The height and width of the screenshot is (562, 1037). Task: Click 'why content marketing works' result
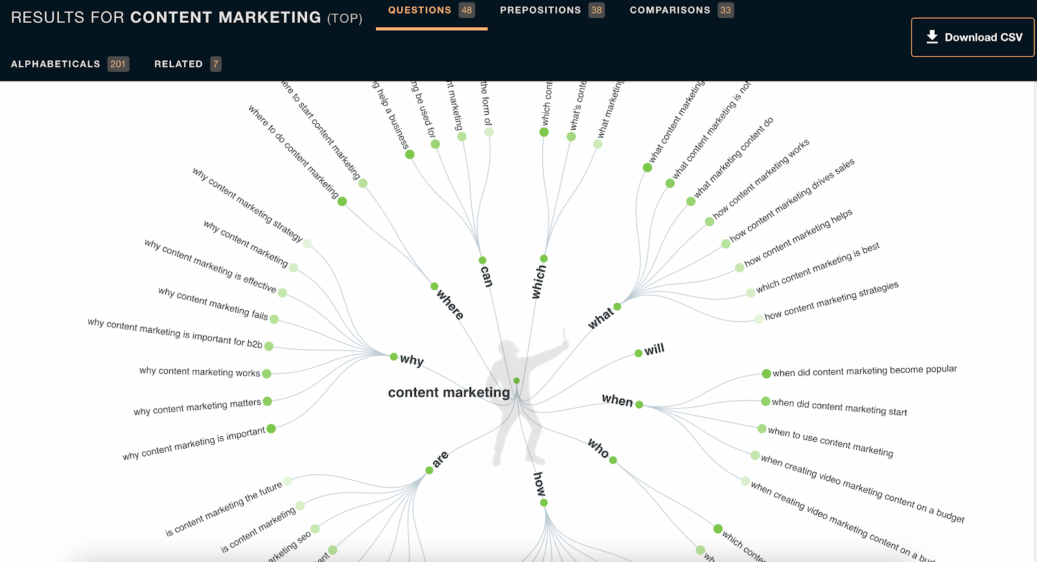point(200,372)
